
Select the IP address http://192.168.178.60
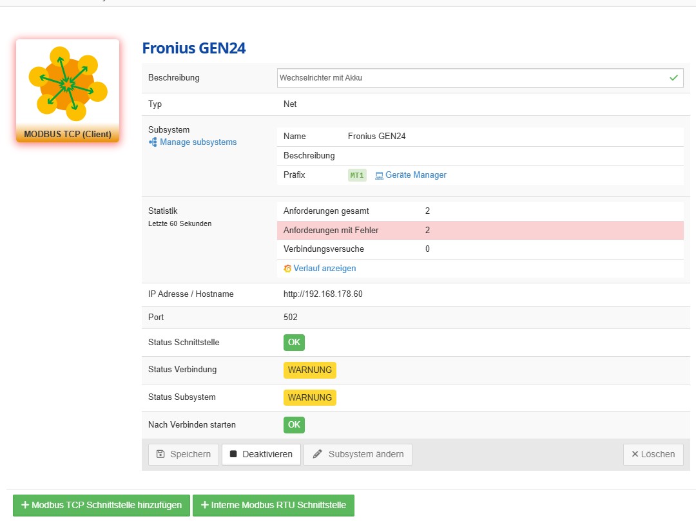[323, 294]
